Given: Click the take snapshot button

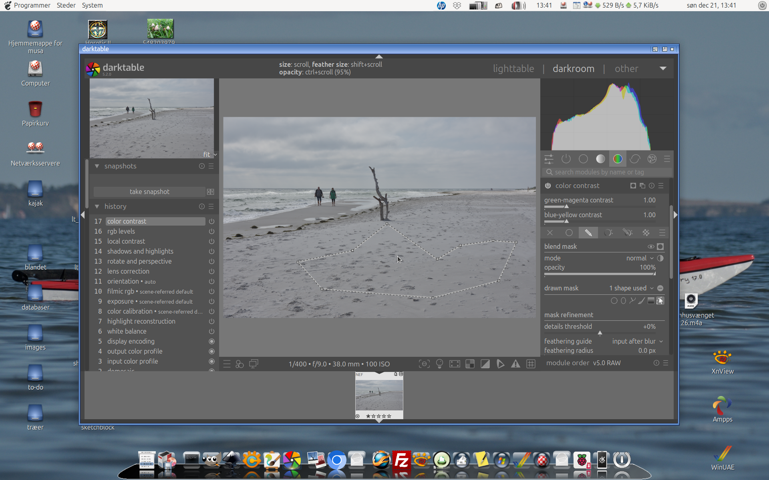Looking at the screenshot, I should tap(149, 192).
